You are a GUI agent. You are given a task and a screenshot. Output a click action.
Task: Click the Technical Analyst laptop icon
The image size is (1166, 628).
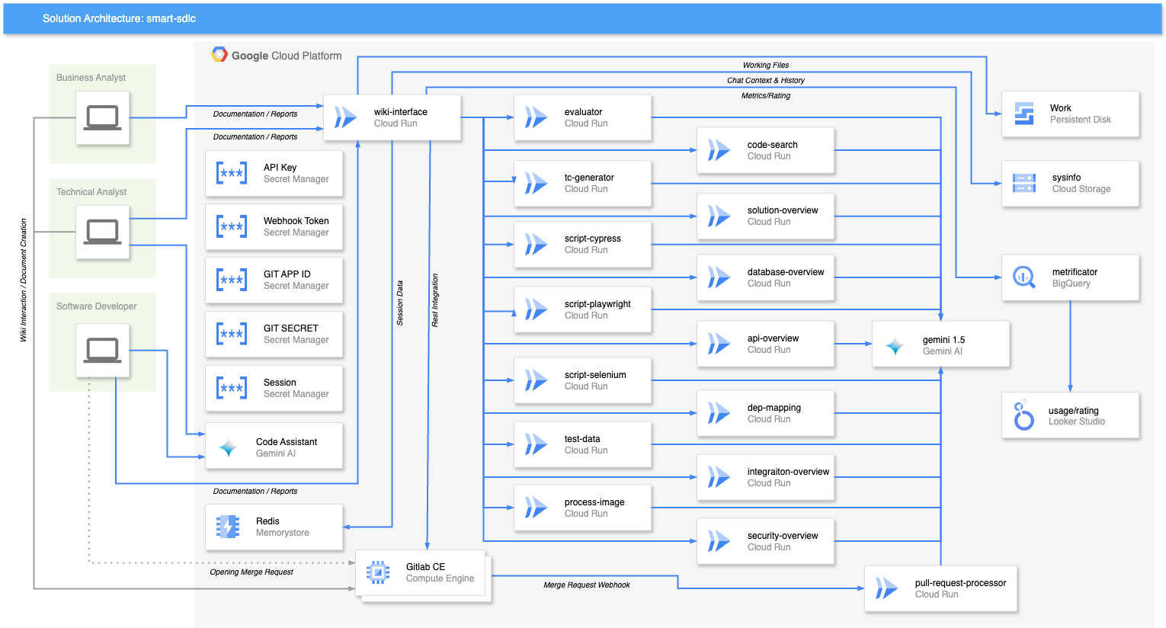(102, 232)
